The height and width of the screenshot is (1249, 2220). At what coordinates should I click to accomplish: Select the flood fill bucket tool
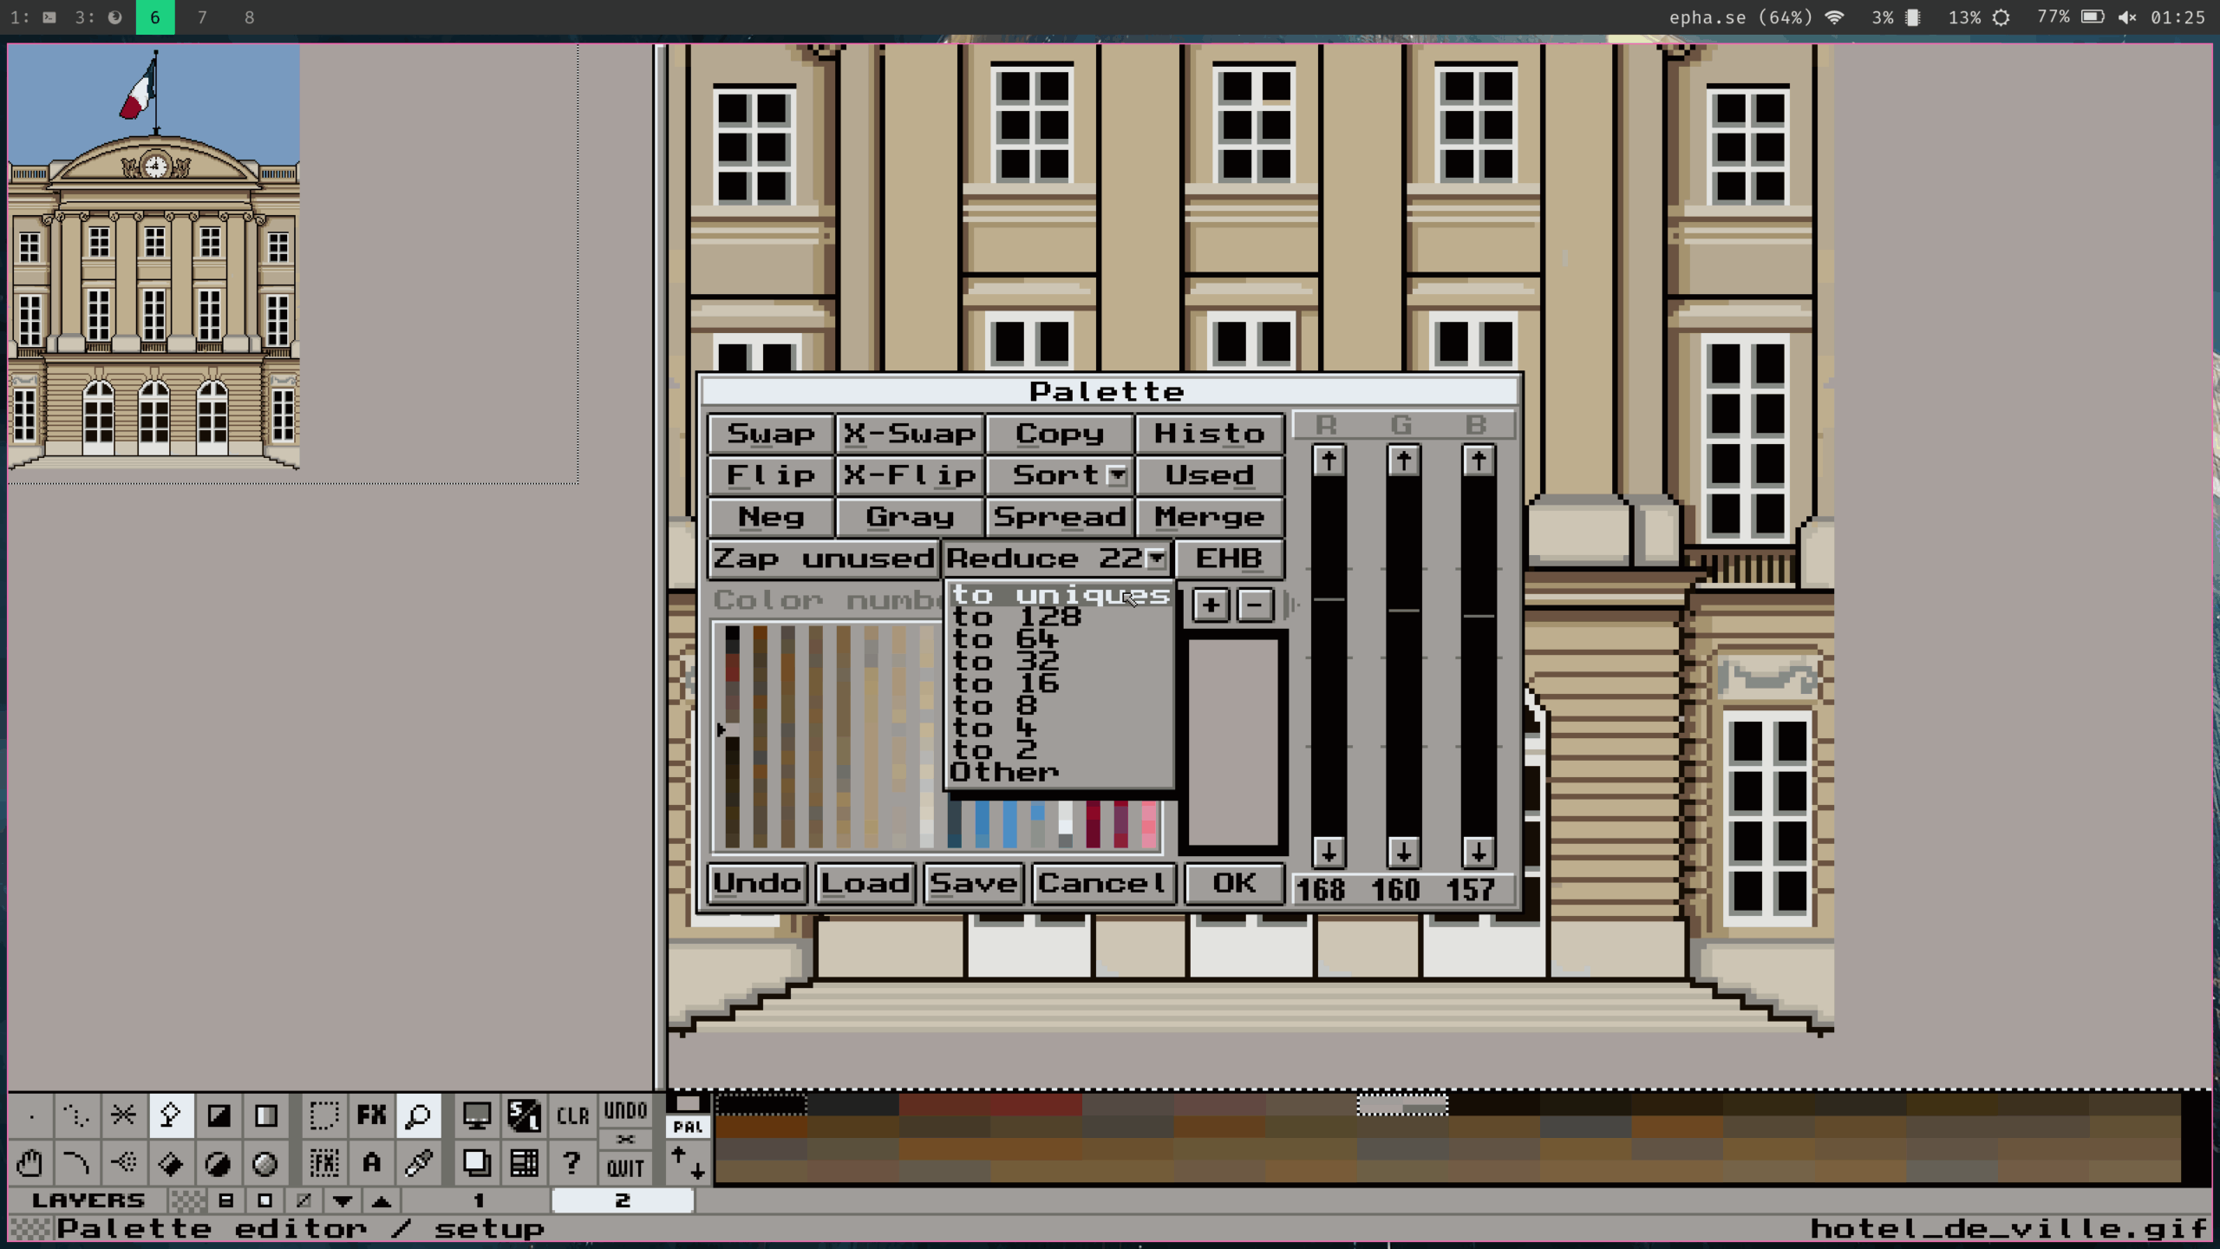[170, 1162]
